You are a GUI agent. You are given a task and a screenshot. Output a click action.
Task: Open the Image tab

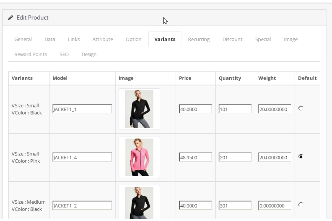pos(290,39)
